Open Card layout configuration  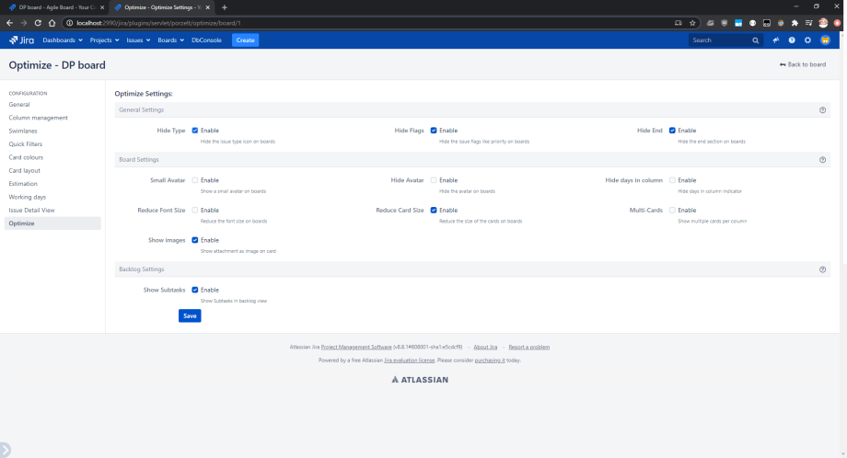24,170
